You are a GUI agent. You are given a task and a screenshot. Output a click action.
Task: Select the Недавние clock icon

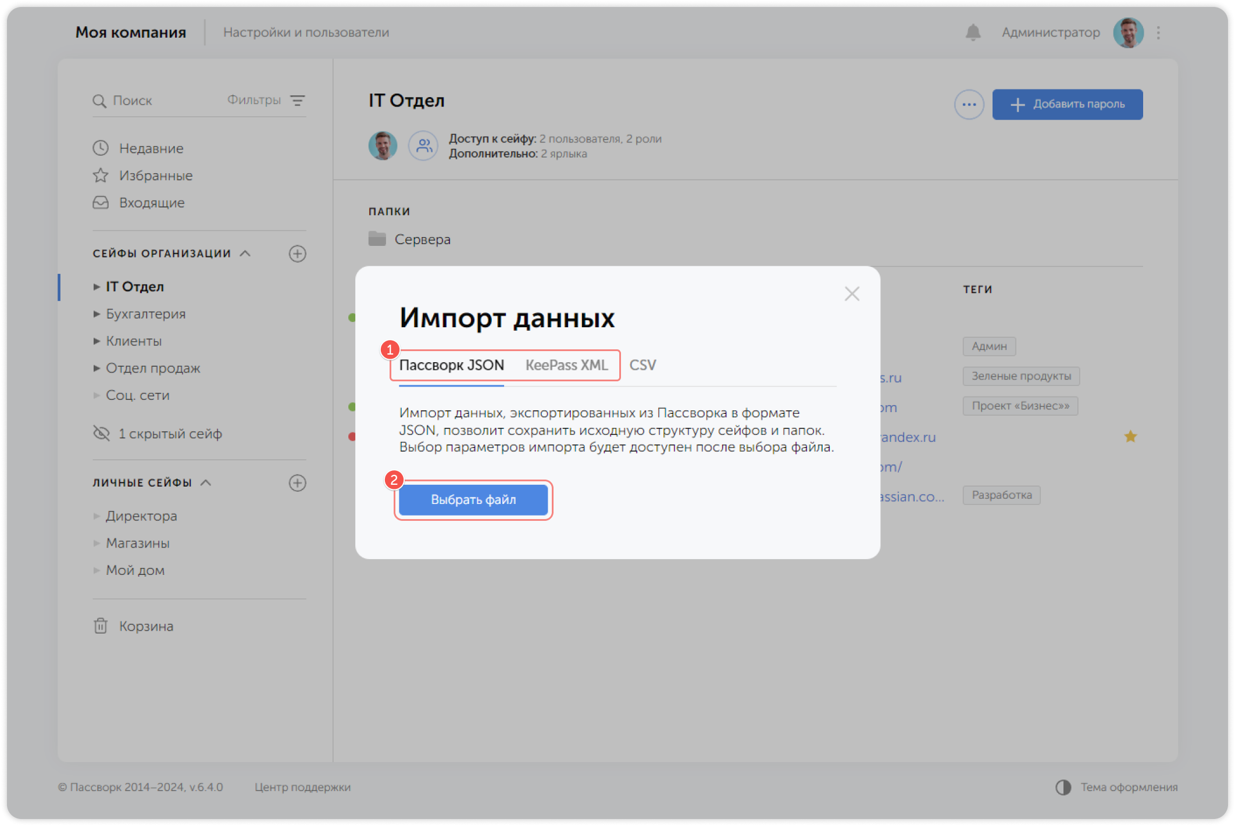pos(100,148)
